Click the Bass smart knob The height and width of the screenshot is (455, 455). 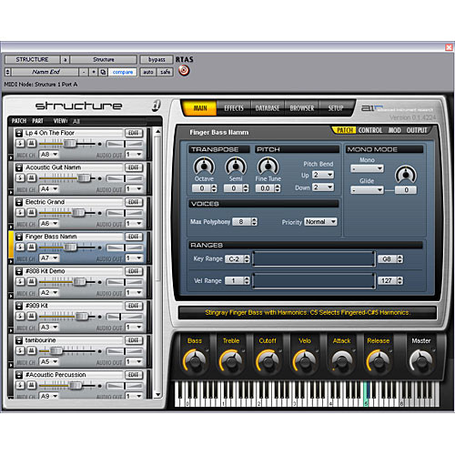tap(195, 360)
